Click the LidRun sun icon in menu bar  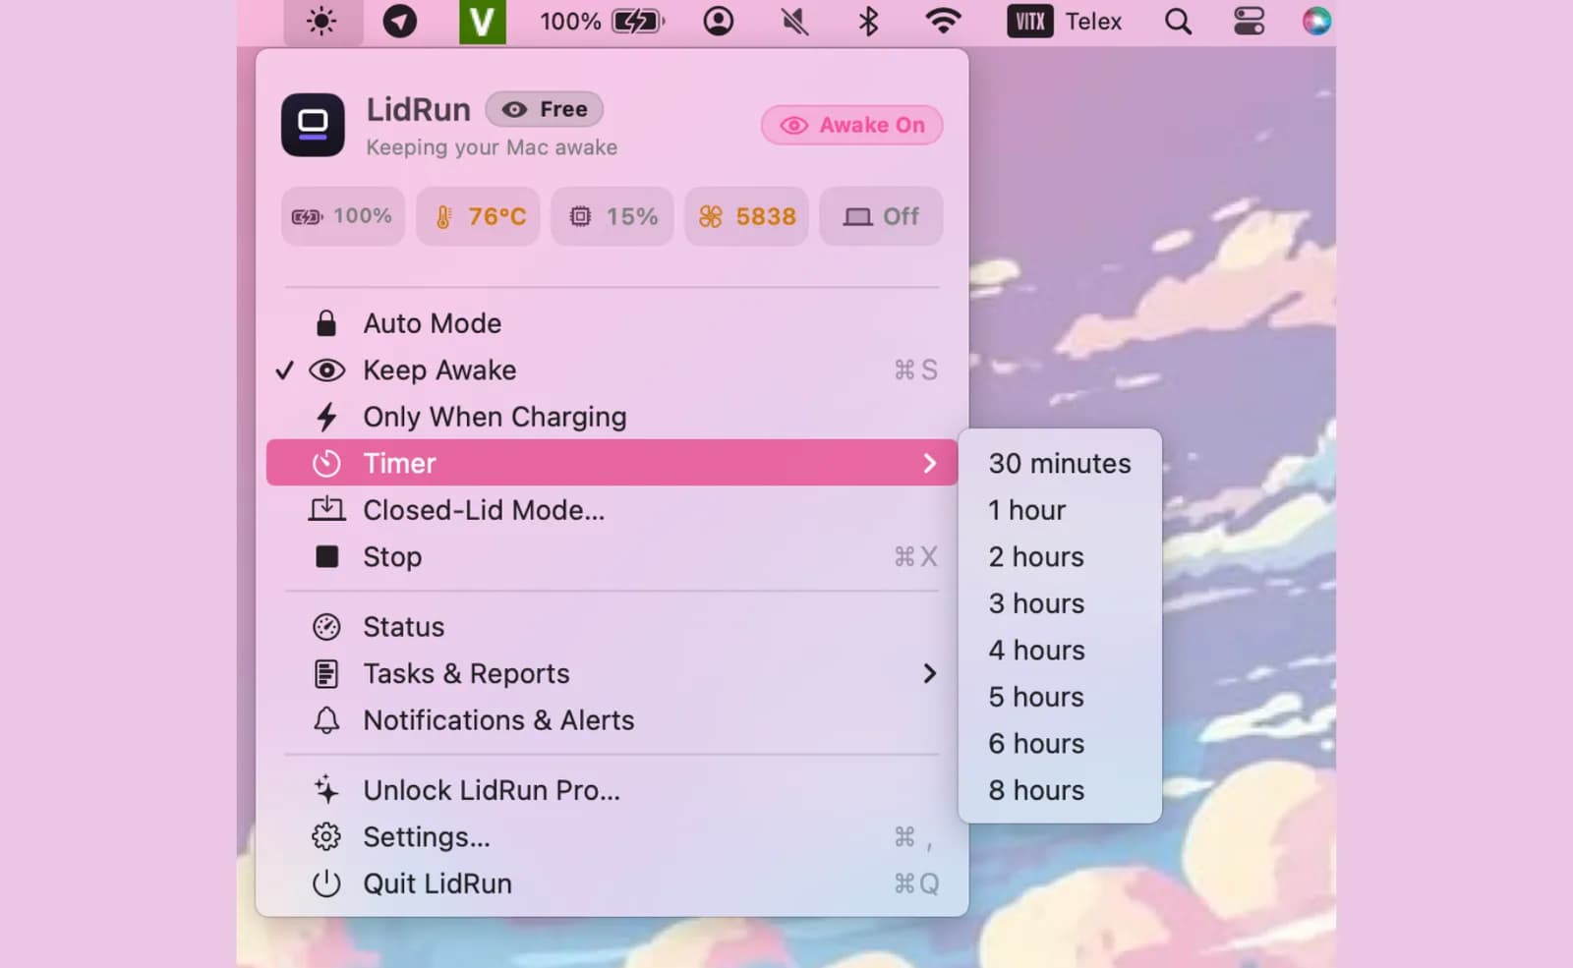[x=321, y=21]
